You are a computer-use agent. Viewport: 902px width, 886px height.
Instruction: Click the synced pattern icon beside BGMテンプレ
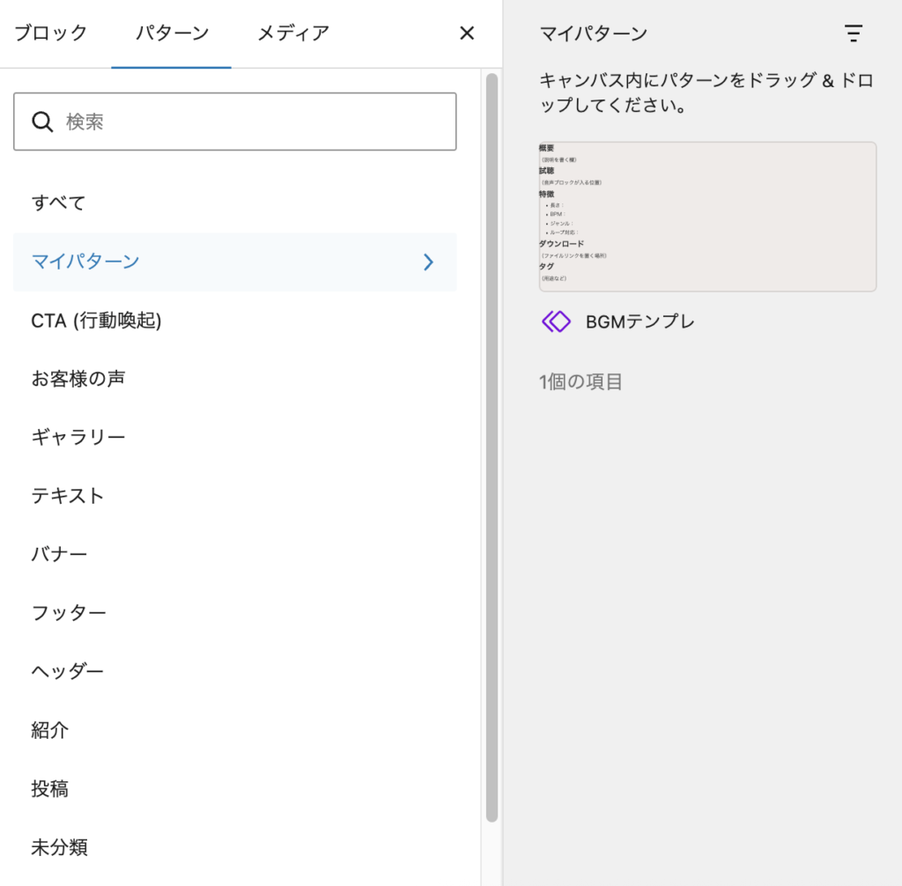coord(556,321)
